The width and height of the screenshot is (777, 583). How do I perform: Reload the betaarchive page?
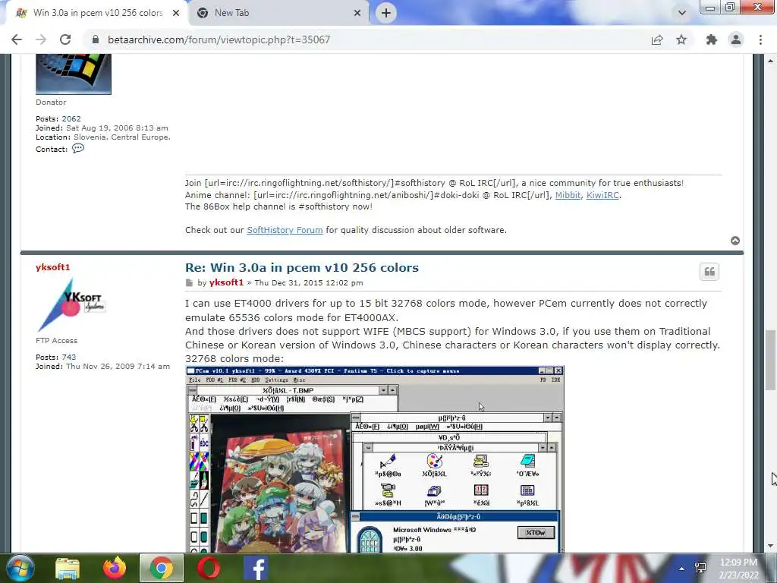click(x=65, y=39)
